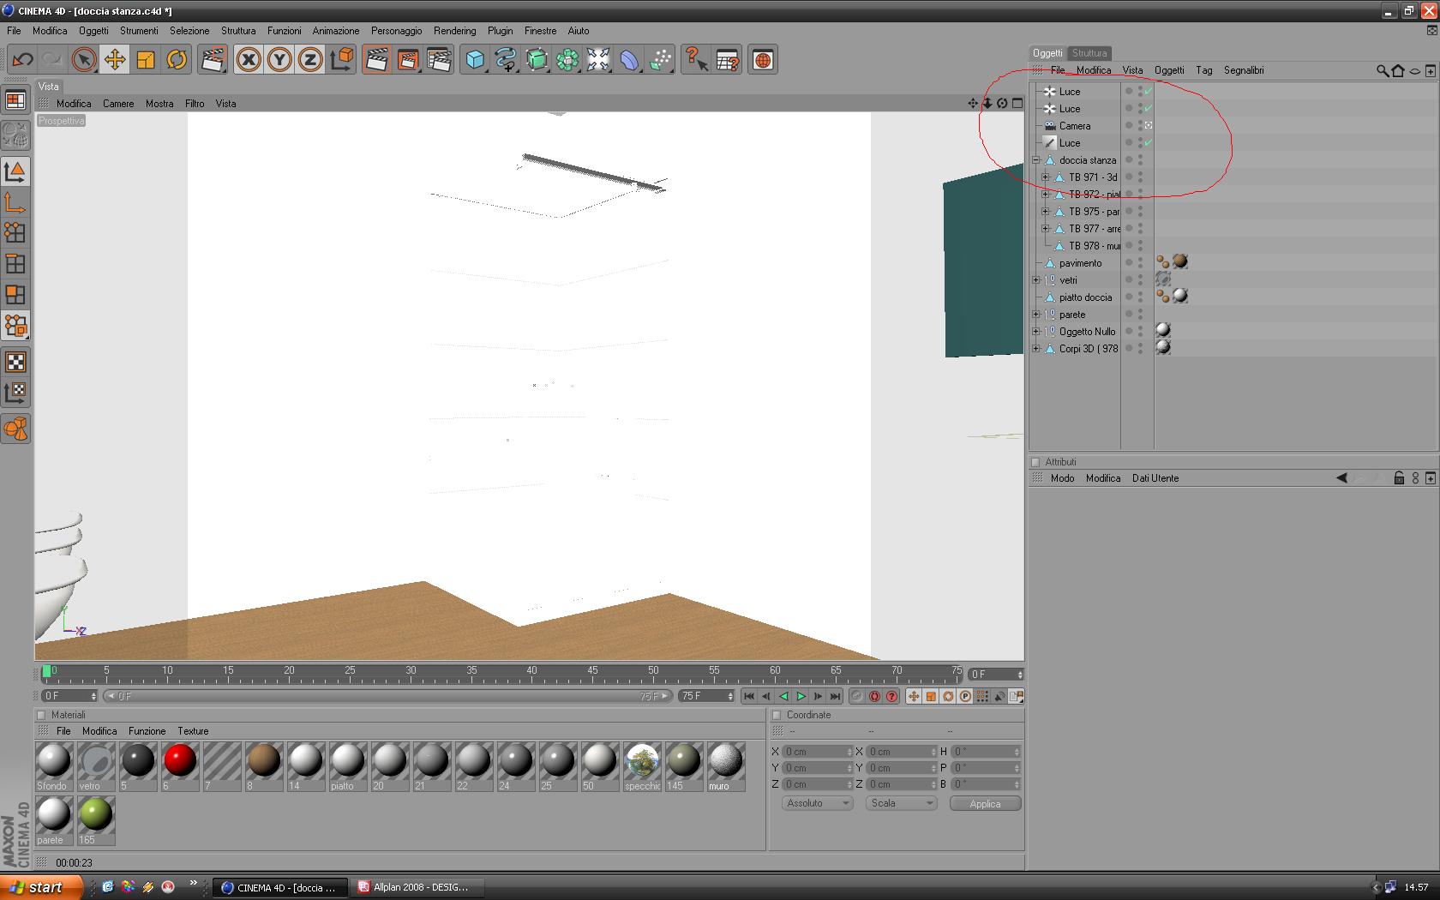Expand the vetri object group
The height and width of the screenshot is (900, 1440).
point(1036,280)
